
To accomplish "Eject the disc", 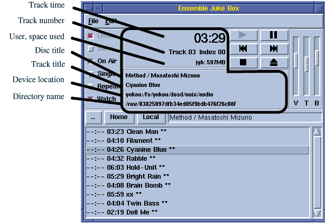I will (x=274, y=62).
